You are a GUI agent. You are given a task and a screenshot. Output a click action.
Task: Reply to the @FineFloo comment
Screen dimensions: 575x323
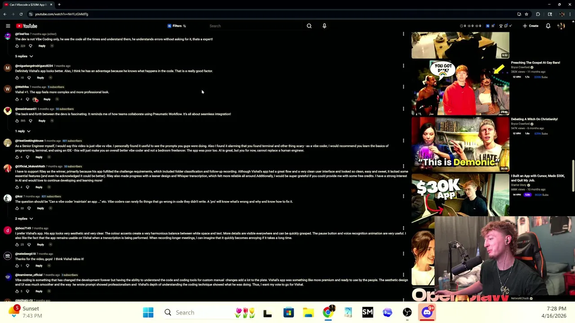point(42,46)
